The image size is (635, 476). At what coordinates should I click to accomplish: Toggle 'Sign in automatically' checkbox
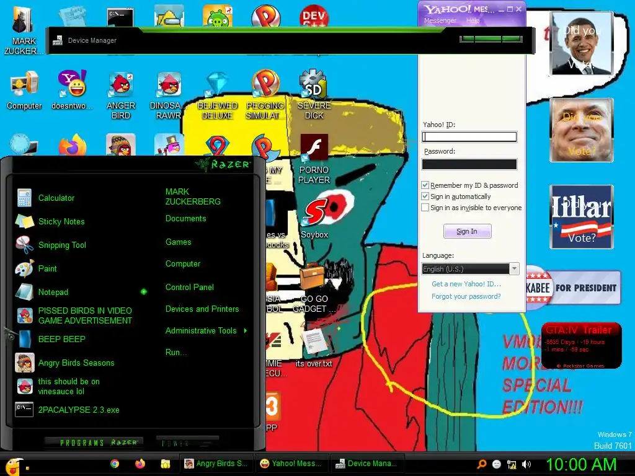[x=425, y=196]
